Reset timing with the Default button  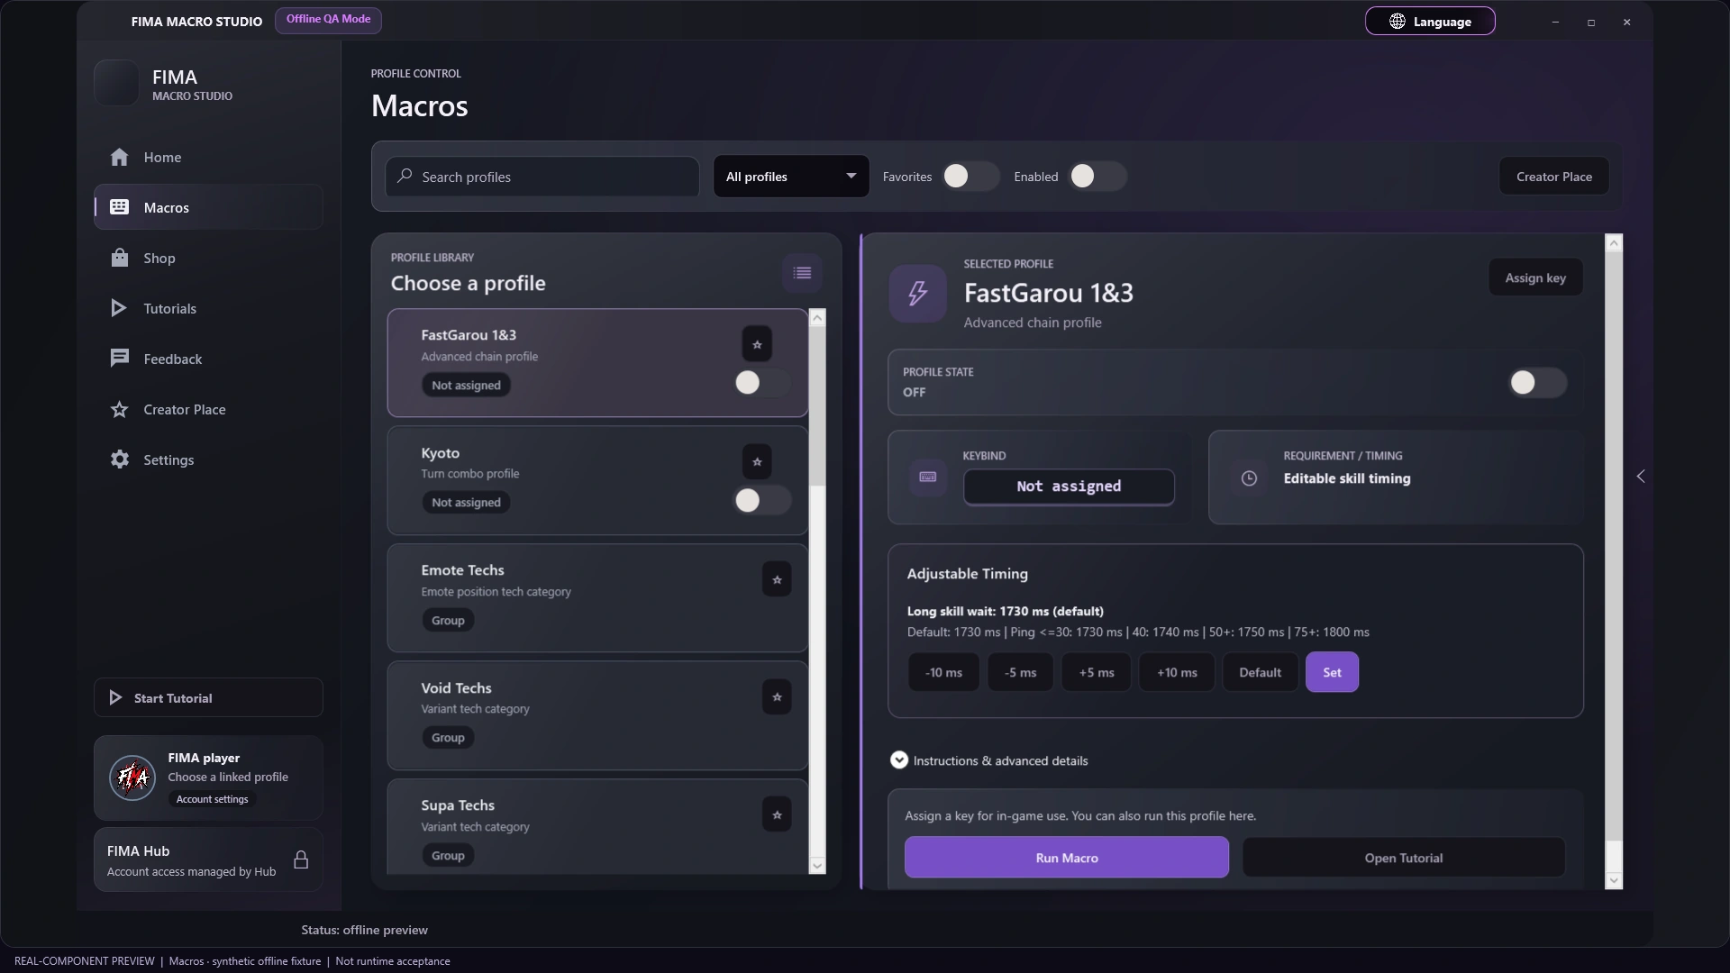(x=1260, y=672)
